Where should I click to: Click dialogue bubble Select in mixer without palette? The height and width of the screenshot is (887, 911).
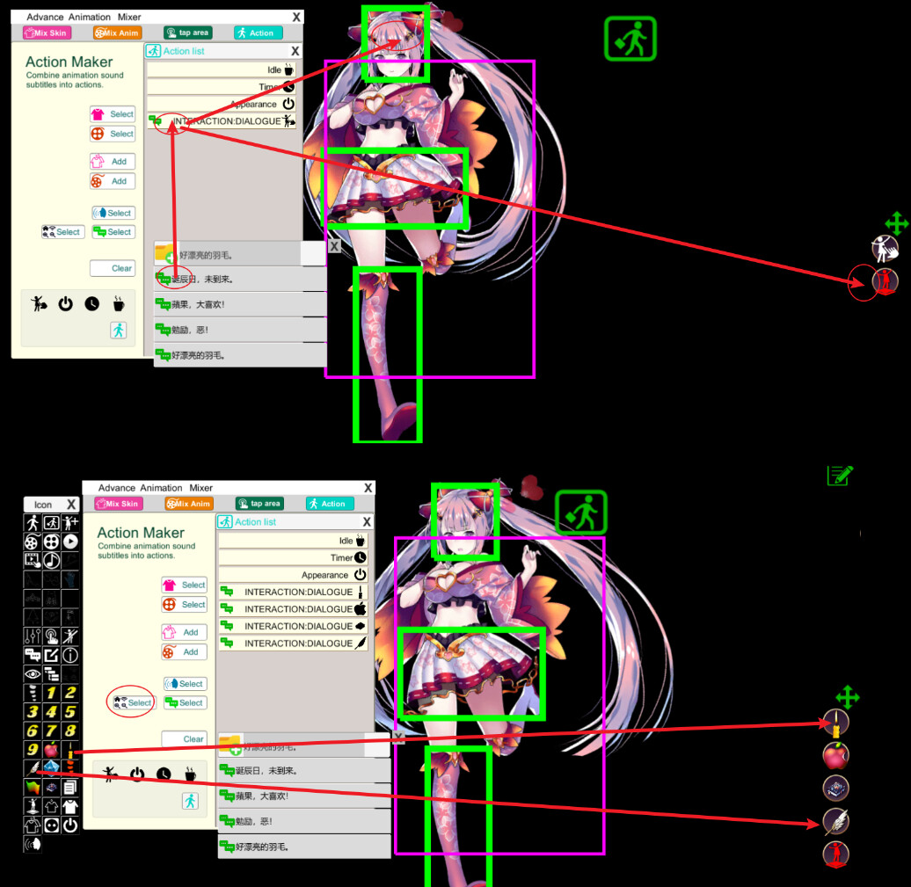tap(113, 232)
